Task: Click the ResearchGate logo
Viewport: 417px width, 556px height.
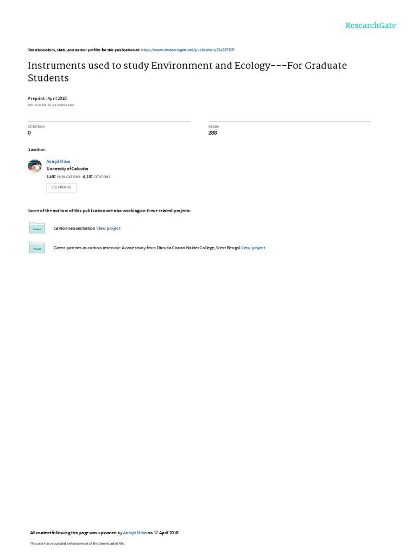Action: pyautogui.click(x=370, y=26)
